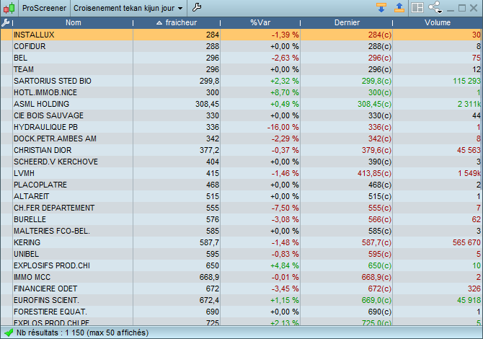Close the ProScreener window
Screen dimensions: 483x339
click(474, 8)
